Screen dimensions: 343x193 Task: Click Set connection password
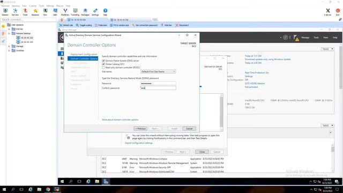[145, 25]
